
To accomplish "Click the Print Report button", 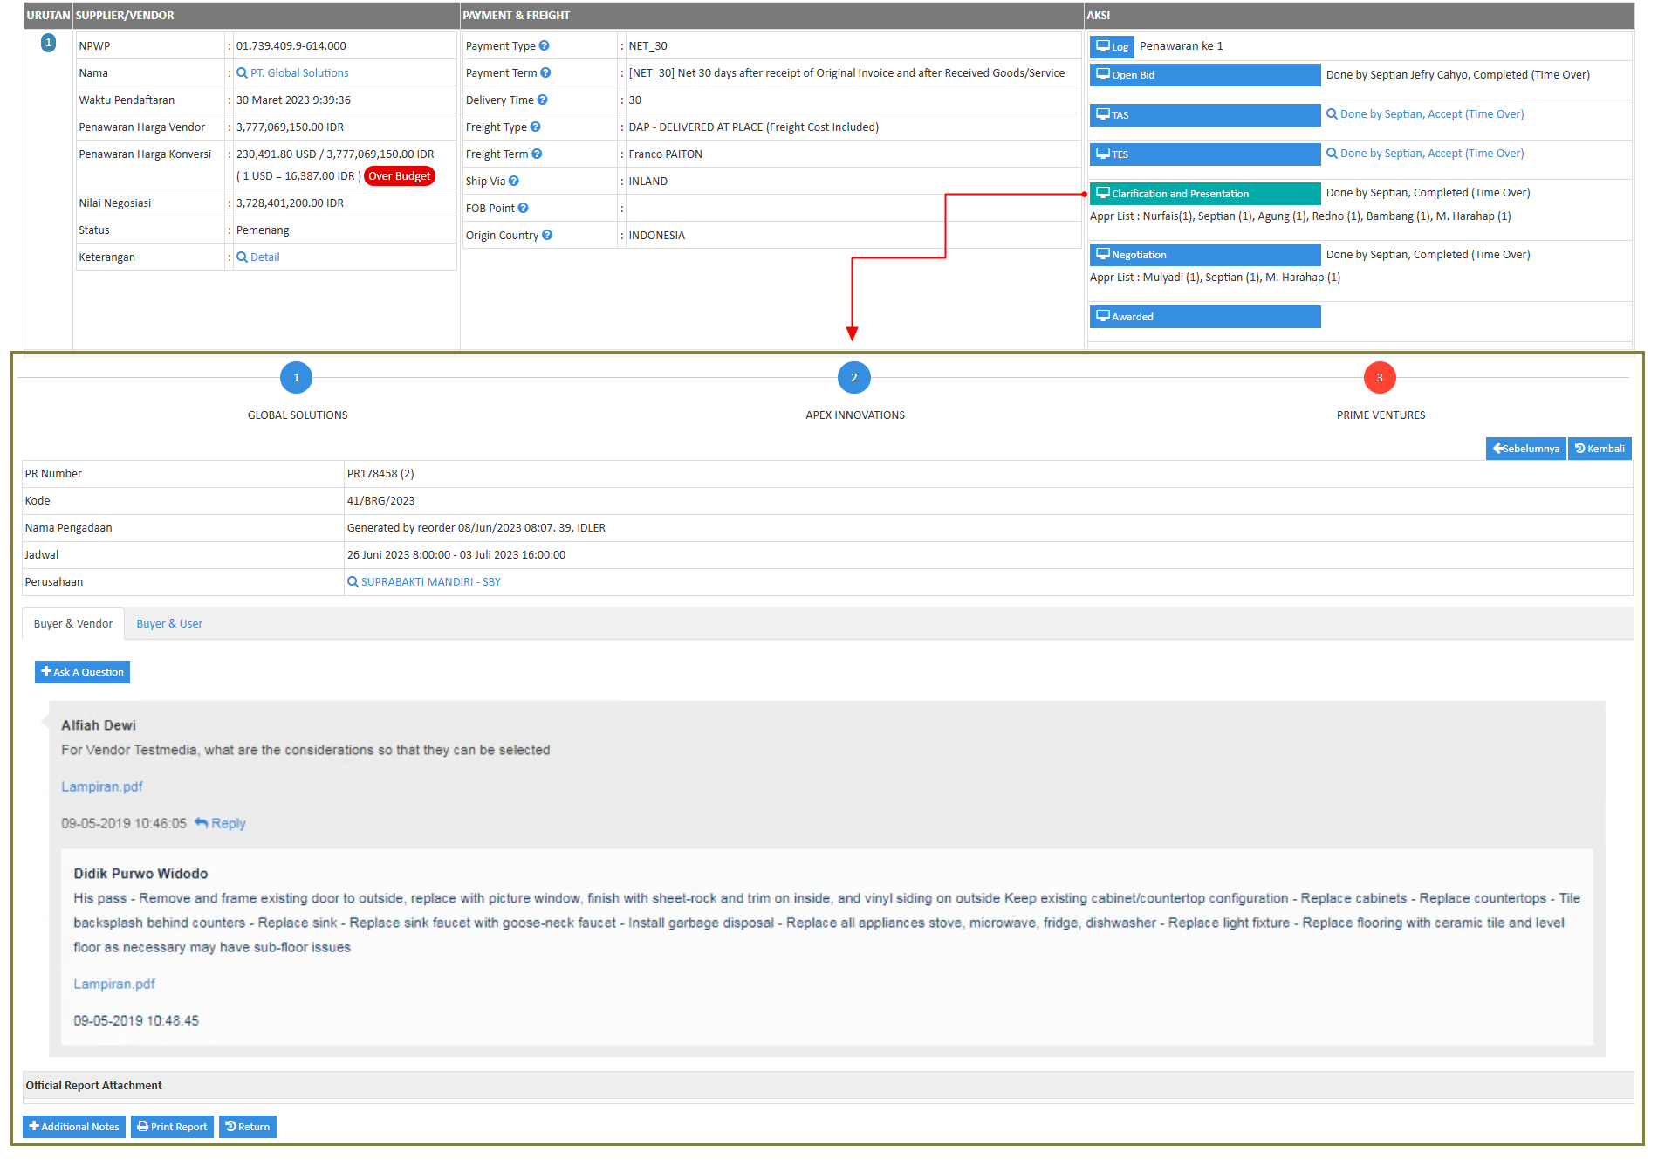I will click(172, 1127).
